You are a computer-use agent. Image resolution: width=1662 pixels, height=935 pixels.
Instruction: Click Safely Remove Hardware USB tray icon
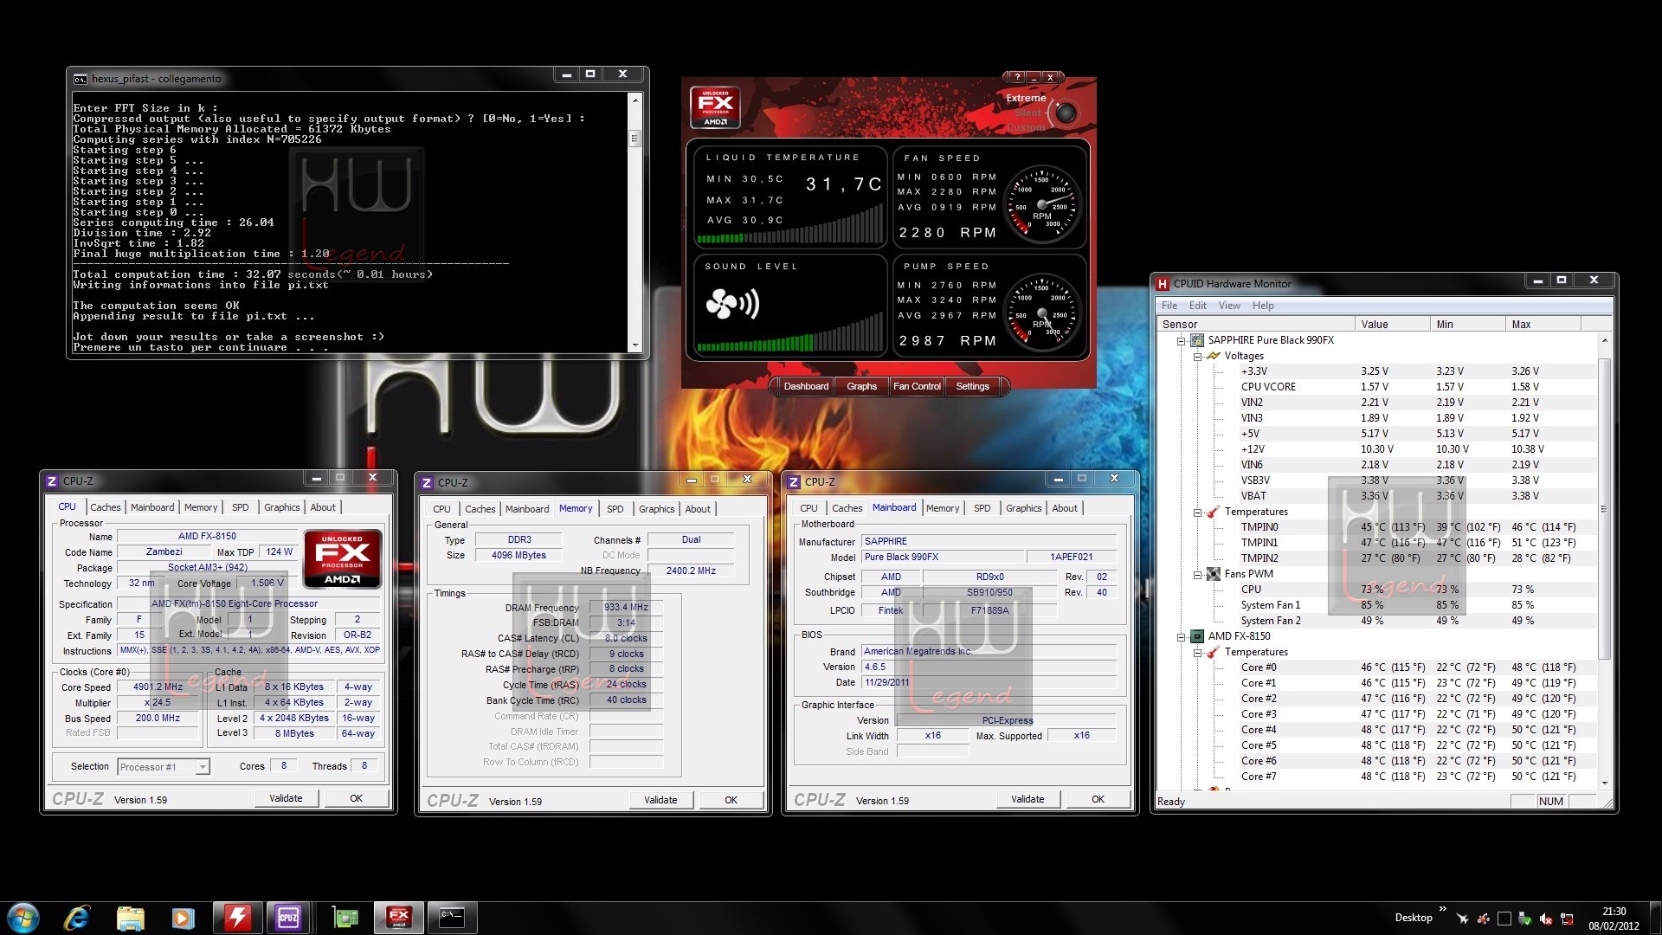pos(1525,919)
